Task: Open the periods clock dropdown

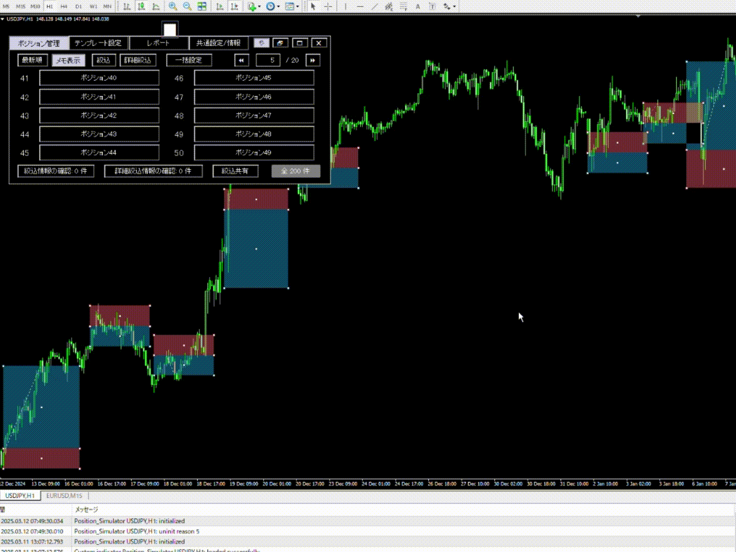Action: (x=272, y=6)
